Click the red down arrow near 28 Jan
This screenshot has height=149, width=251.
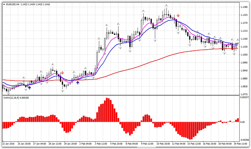click(62, 73)
